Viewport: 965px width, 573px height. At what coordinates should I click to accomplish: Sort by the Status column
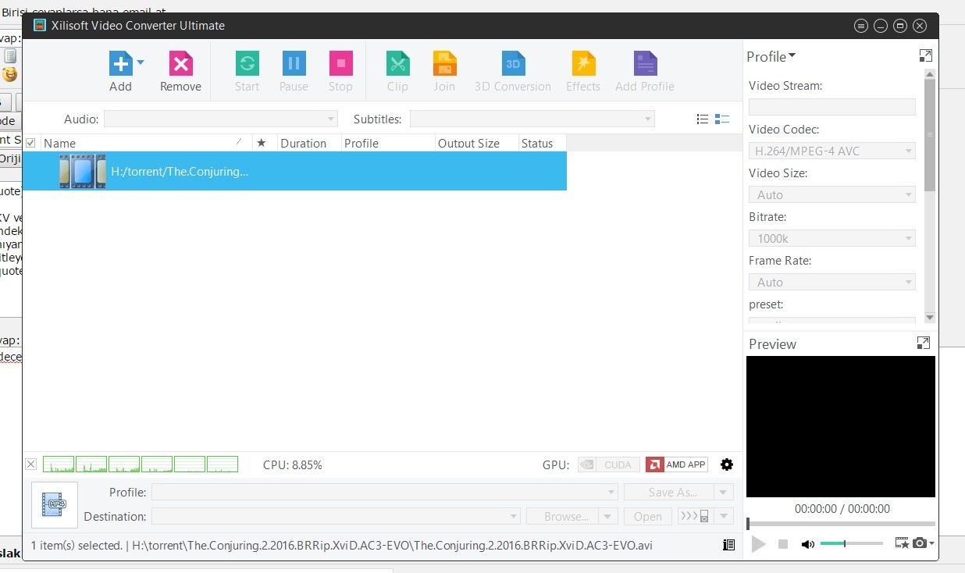click(x=543, y=143)
